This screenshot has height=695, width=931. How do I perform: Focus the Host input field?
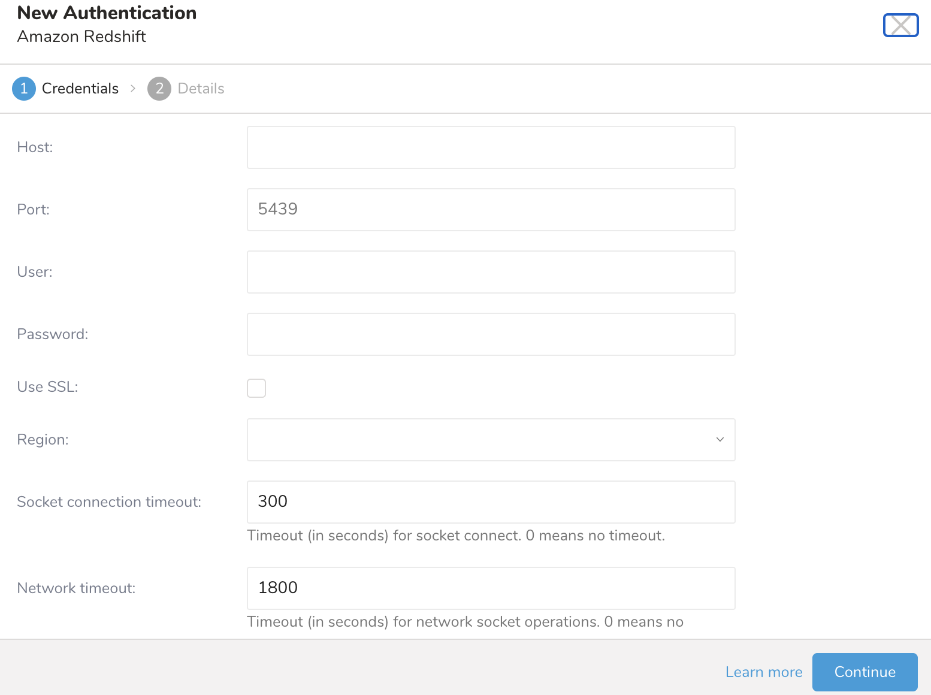[x=491, y=147]
